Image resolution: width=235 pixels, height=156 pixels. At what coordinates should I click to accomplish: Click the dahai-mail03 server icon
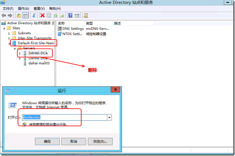[x=25, y=63]
